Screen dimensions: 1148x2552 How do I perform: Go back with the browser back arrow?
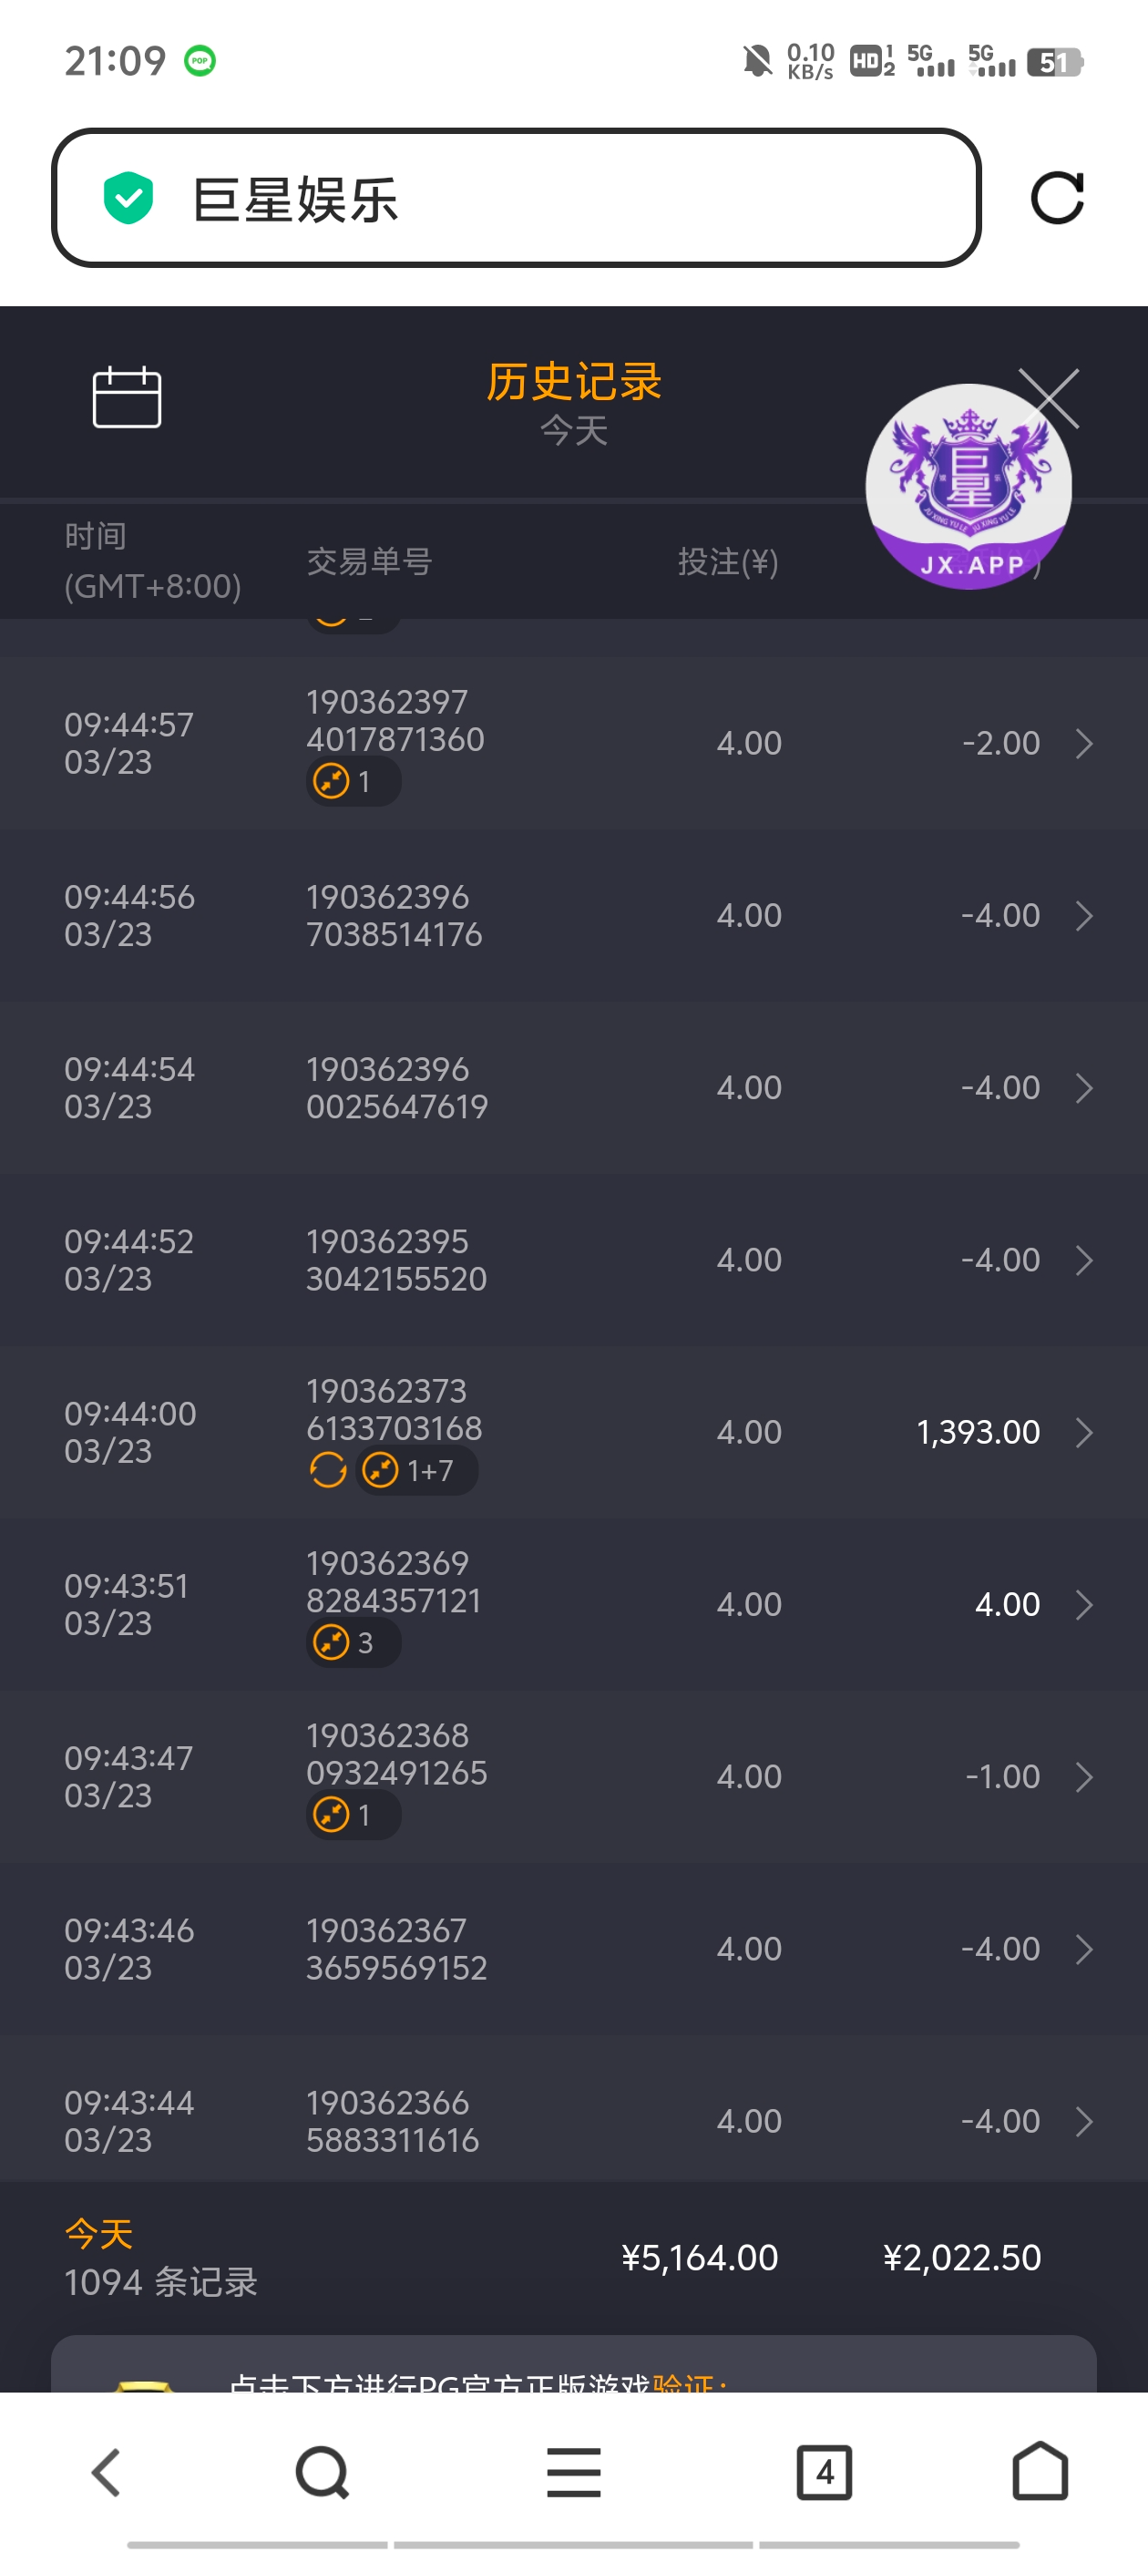pos(106,2472)
